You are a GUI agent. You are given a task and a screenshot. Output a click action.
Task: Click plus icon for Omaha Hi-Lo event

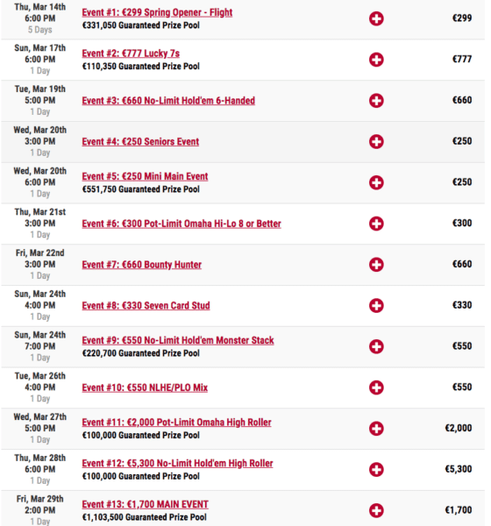376,224
